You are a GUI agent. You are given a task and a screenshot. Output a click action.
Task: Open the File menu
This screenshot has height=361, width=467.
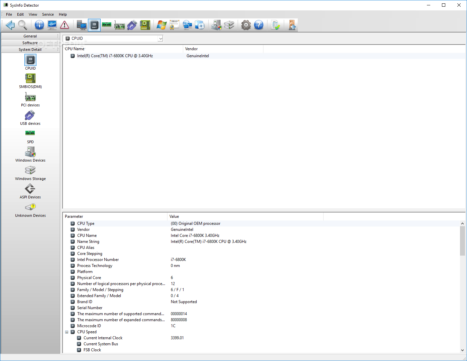tap(9, 14)
